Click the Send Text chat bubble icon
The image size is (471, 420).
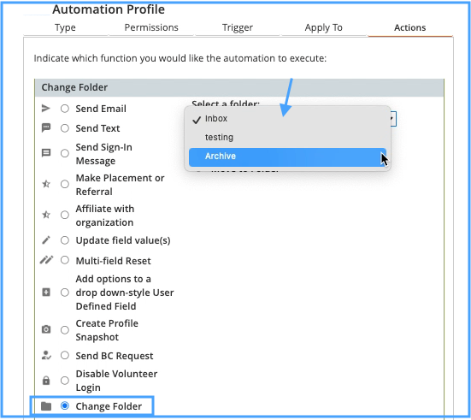45,128
